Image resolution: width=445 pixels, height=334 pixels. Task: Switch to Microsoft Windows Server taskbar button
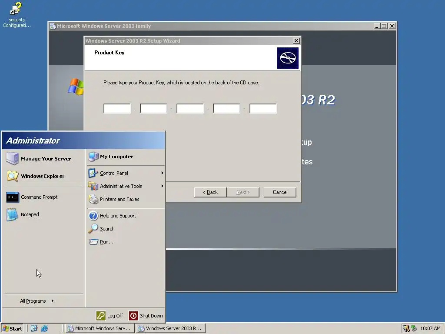click(x=100, y=328)
